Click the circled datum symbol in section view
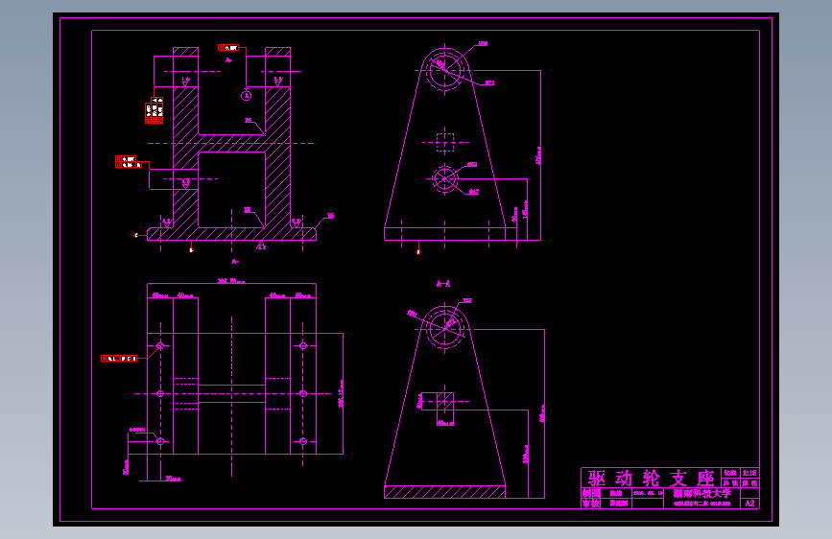This screenshot has height=539, width=832. [247, 96]
